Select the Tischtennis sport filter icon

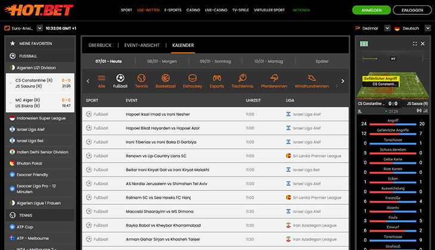242,78
